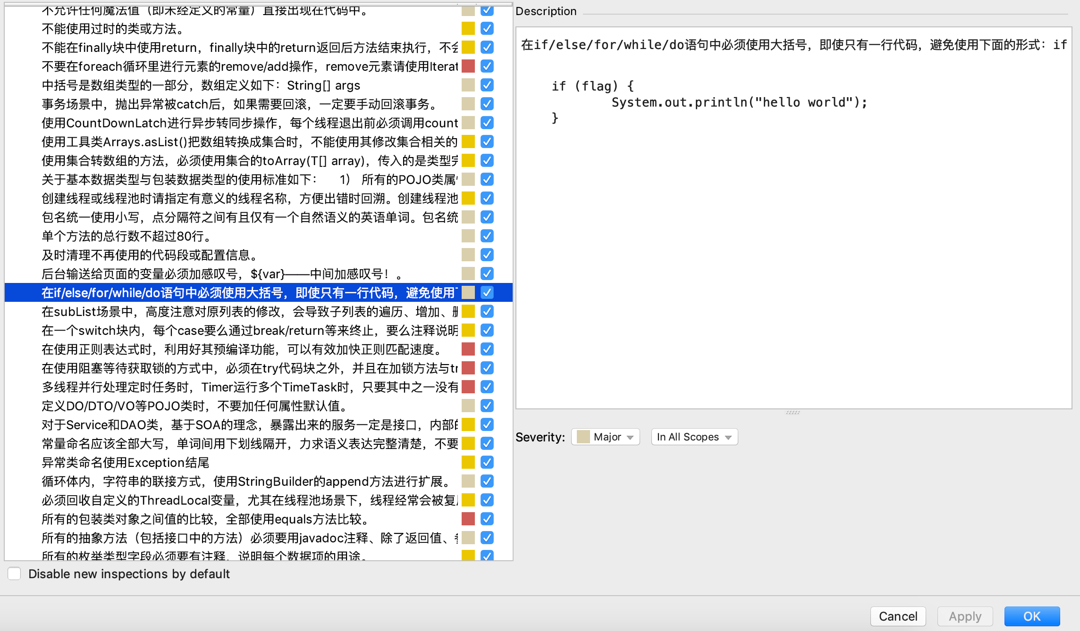This screenshot has width=1080, height=631.
Task: Uncheck the '单个方法的总行数不超过80行' rule
Action: tap(487, 236)
